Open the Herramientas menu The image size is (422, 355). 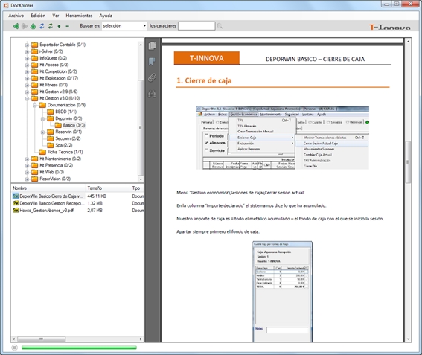(x=79, y=16)
